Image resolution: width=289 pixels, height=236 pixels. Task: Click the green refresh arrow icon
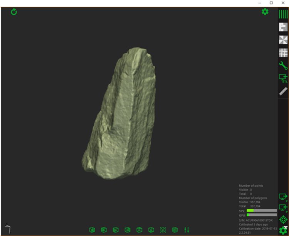pos(14,12)
